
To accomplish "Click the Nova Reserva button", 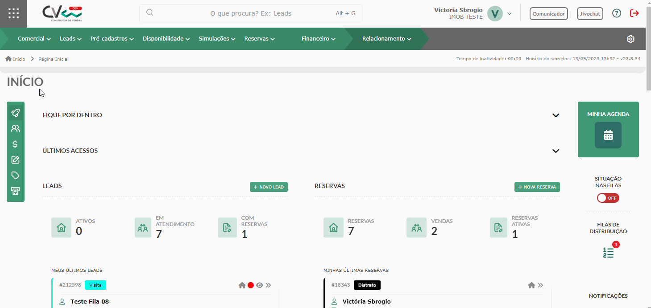I will tap(537, 187).
